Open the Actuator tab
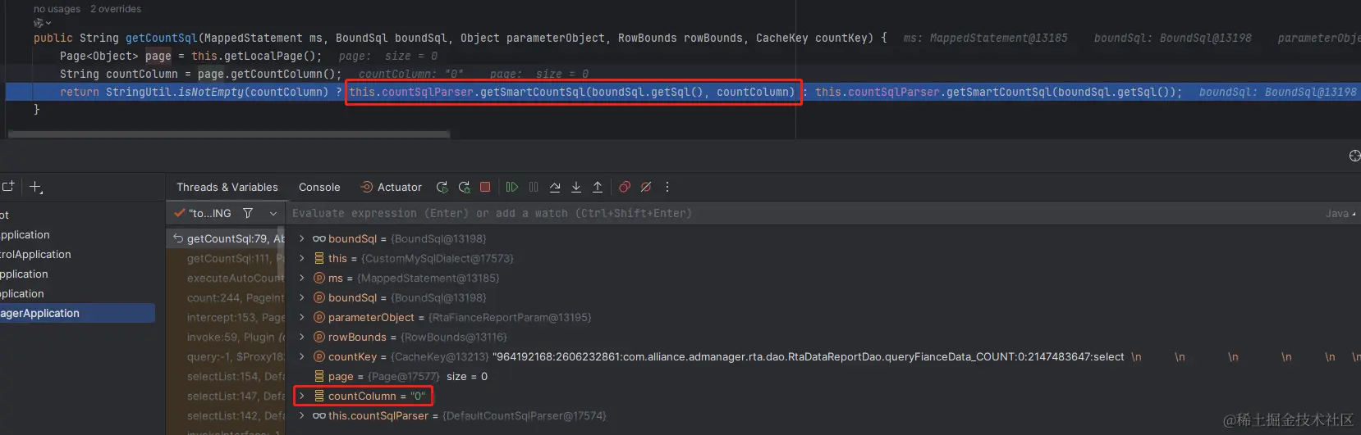1361x435 pixels. click(391, 187)
